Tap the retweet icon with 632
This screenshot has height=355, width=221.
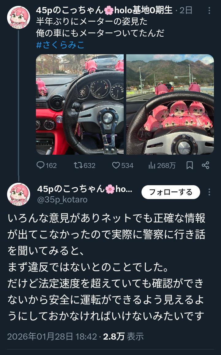tap(85, 165)
